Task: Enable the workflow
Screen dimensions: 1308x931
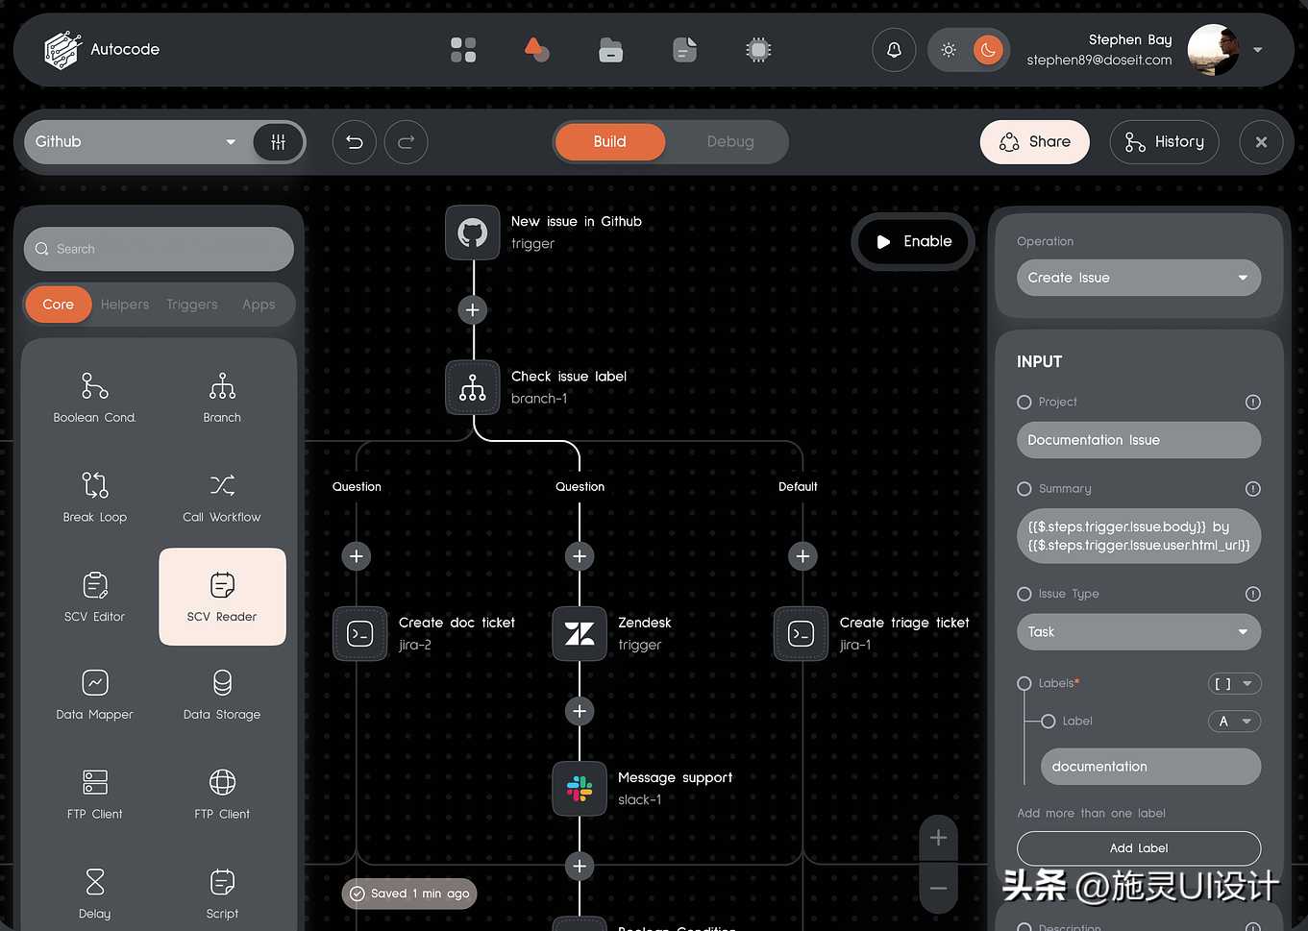Action: click(913, 242)
